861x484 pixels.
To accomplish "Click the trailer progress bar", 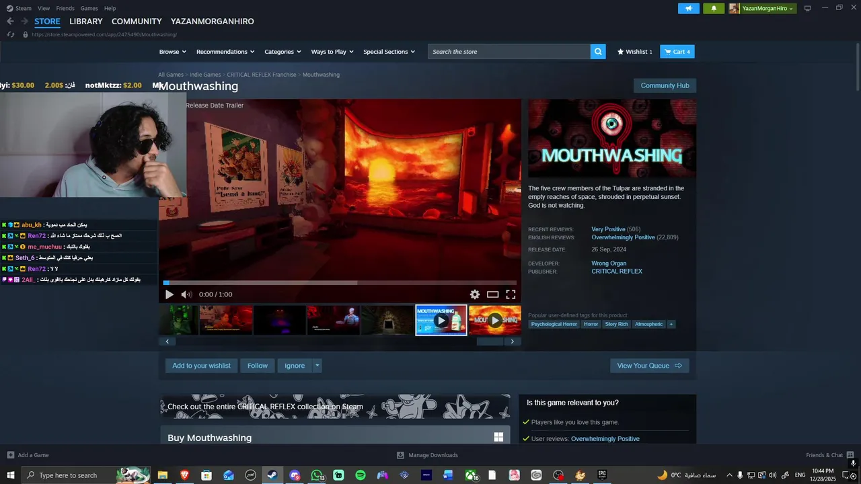I will pos(340,282).
